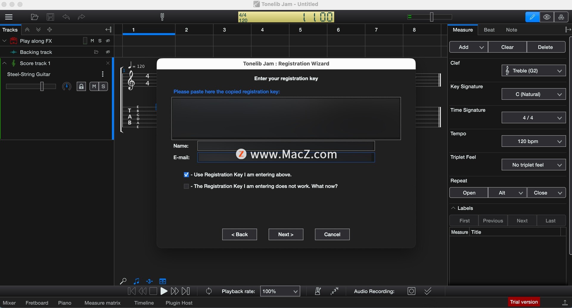Click the tuning fork tuner icon
This screenshot has width=572, height=308.
162,17
